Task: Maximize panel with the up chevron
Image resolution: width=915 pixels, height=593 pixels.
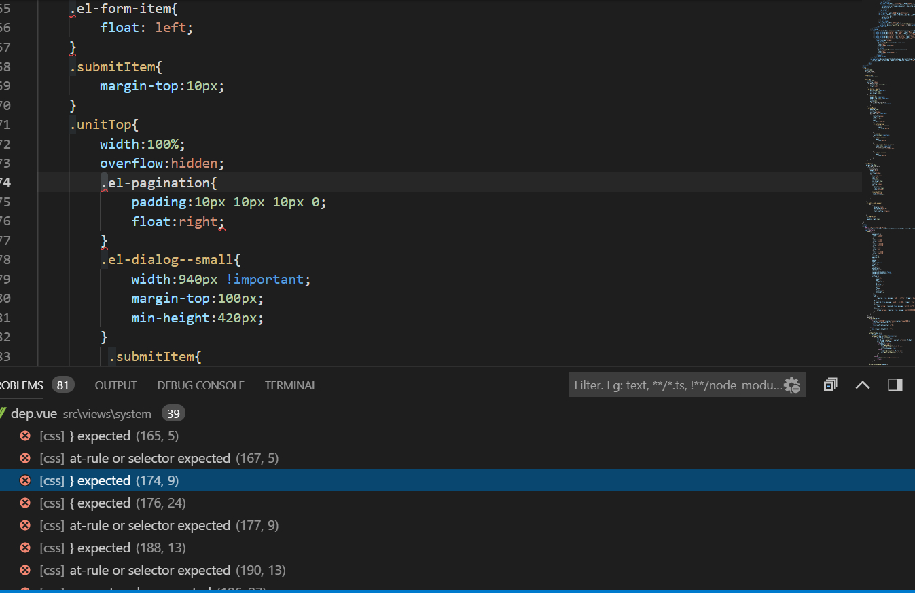Action: pyautogui.click(x=863, y=385)
